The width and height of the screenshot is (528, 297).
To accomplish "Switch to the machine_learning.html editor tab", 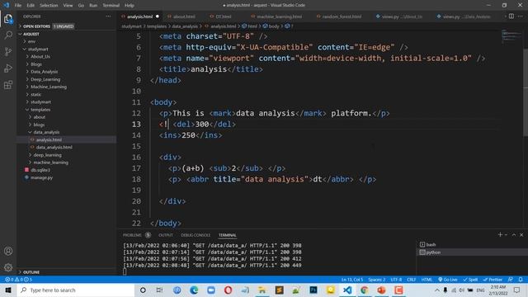I will pyautogui.click(x=279, y=16).
